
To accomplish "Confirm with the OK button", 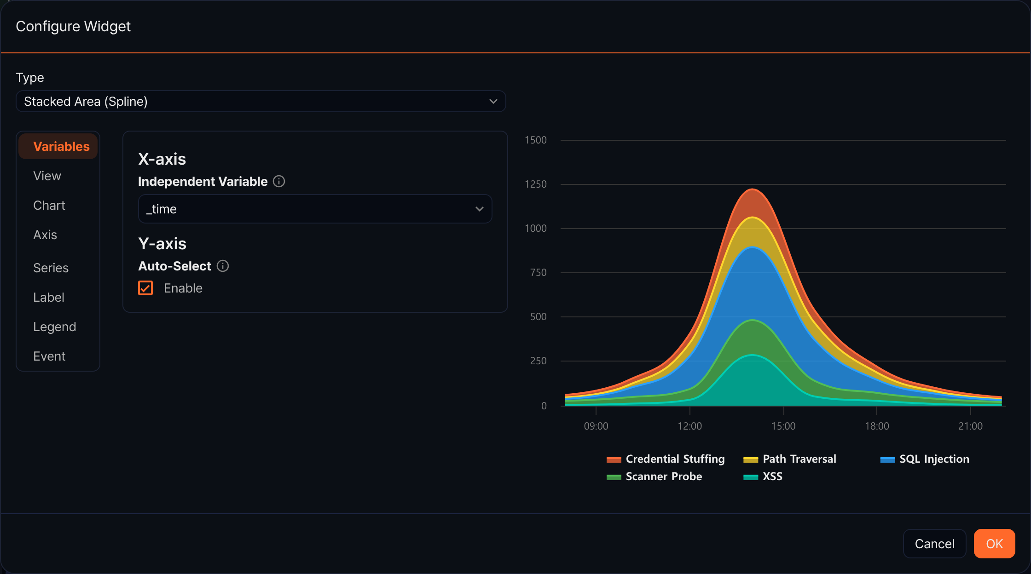I will (x=995, y=544).
